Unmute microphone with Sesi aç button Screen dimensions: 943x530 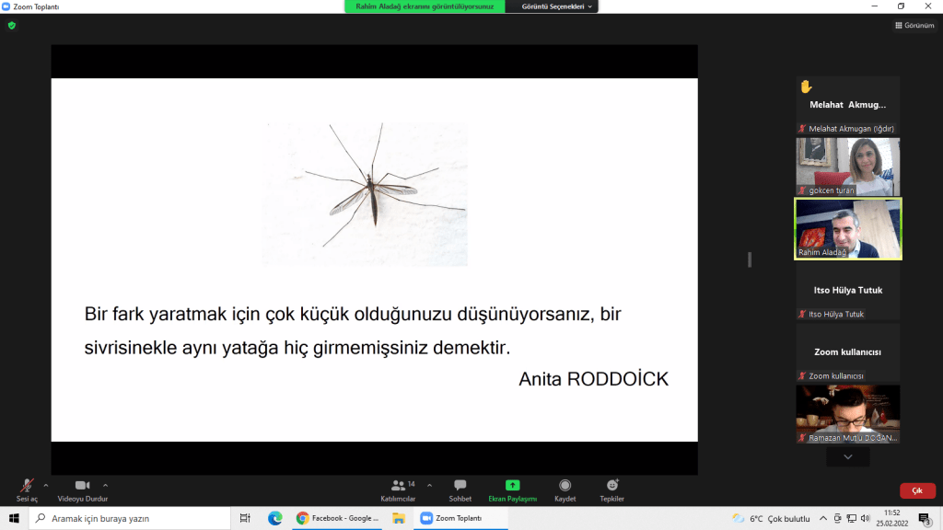28,488
